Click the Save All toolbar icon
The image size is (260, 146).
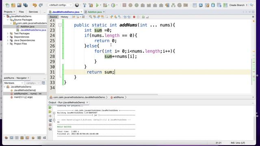25,5
